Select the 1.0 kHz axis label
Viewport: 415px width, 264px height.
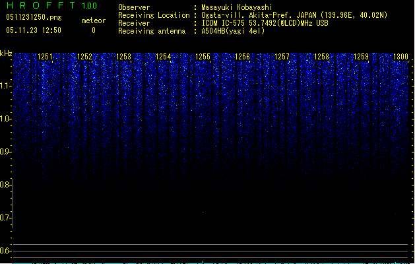pyautogui.click(x=6, y=119)
